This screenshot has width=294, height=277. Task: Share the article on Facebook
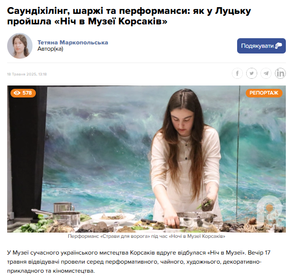[237, 73]
